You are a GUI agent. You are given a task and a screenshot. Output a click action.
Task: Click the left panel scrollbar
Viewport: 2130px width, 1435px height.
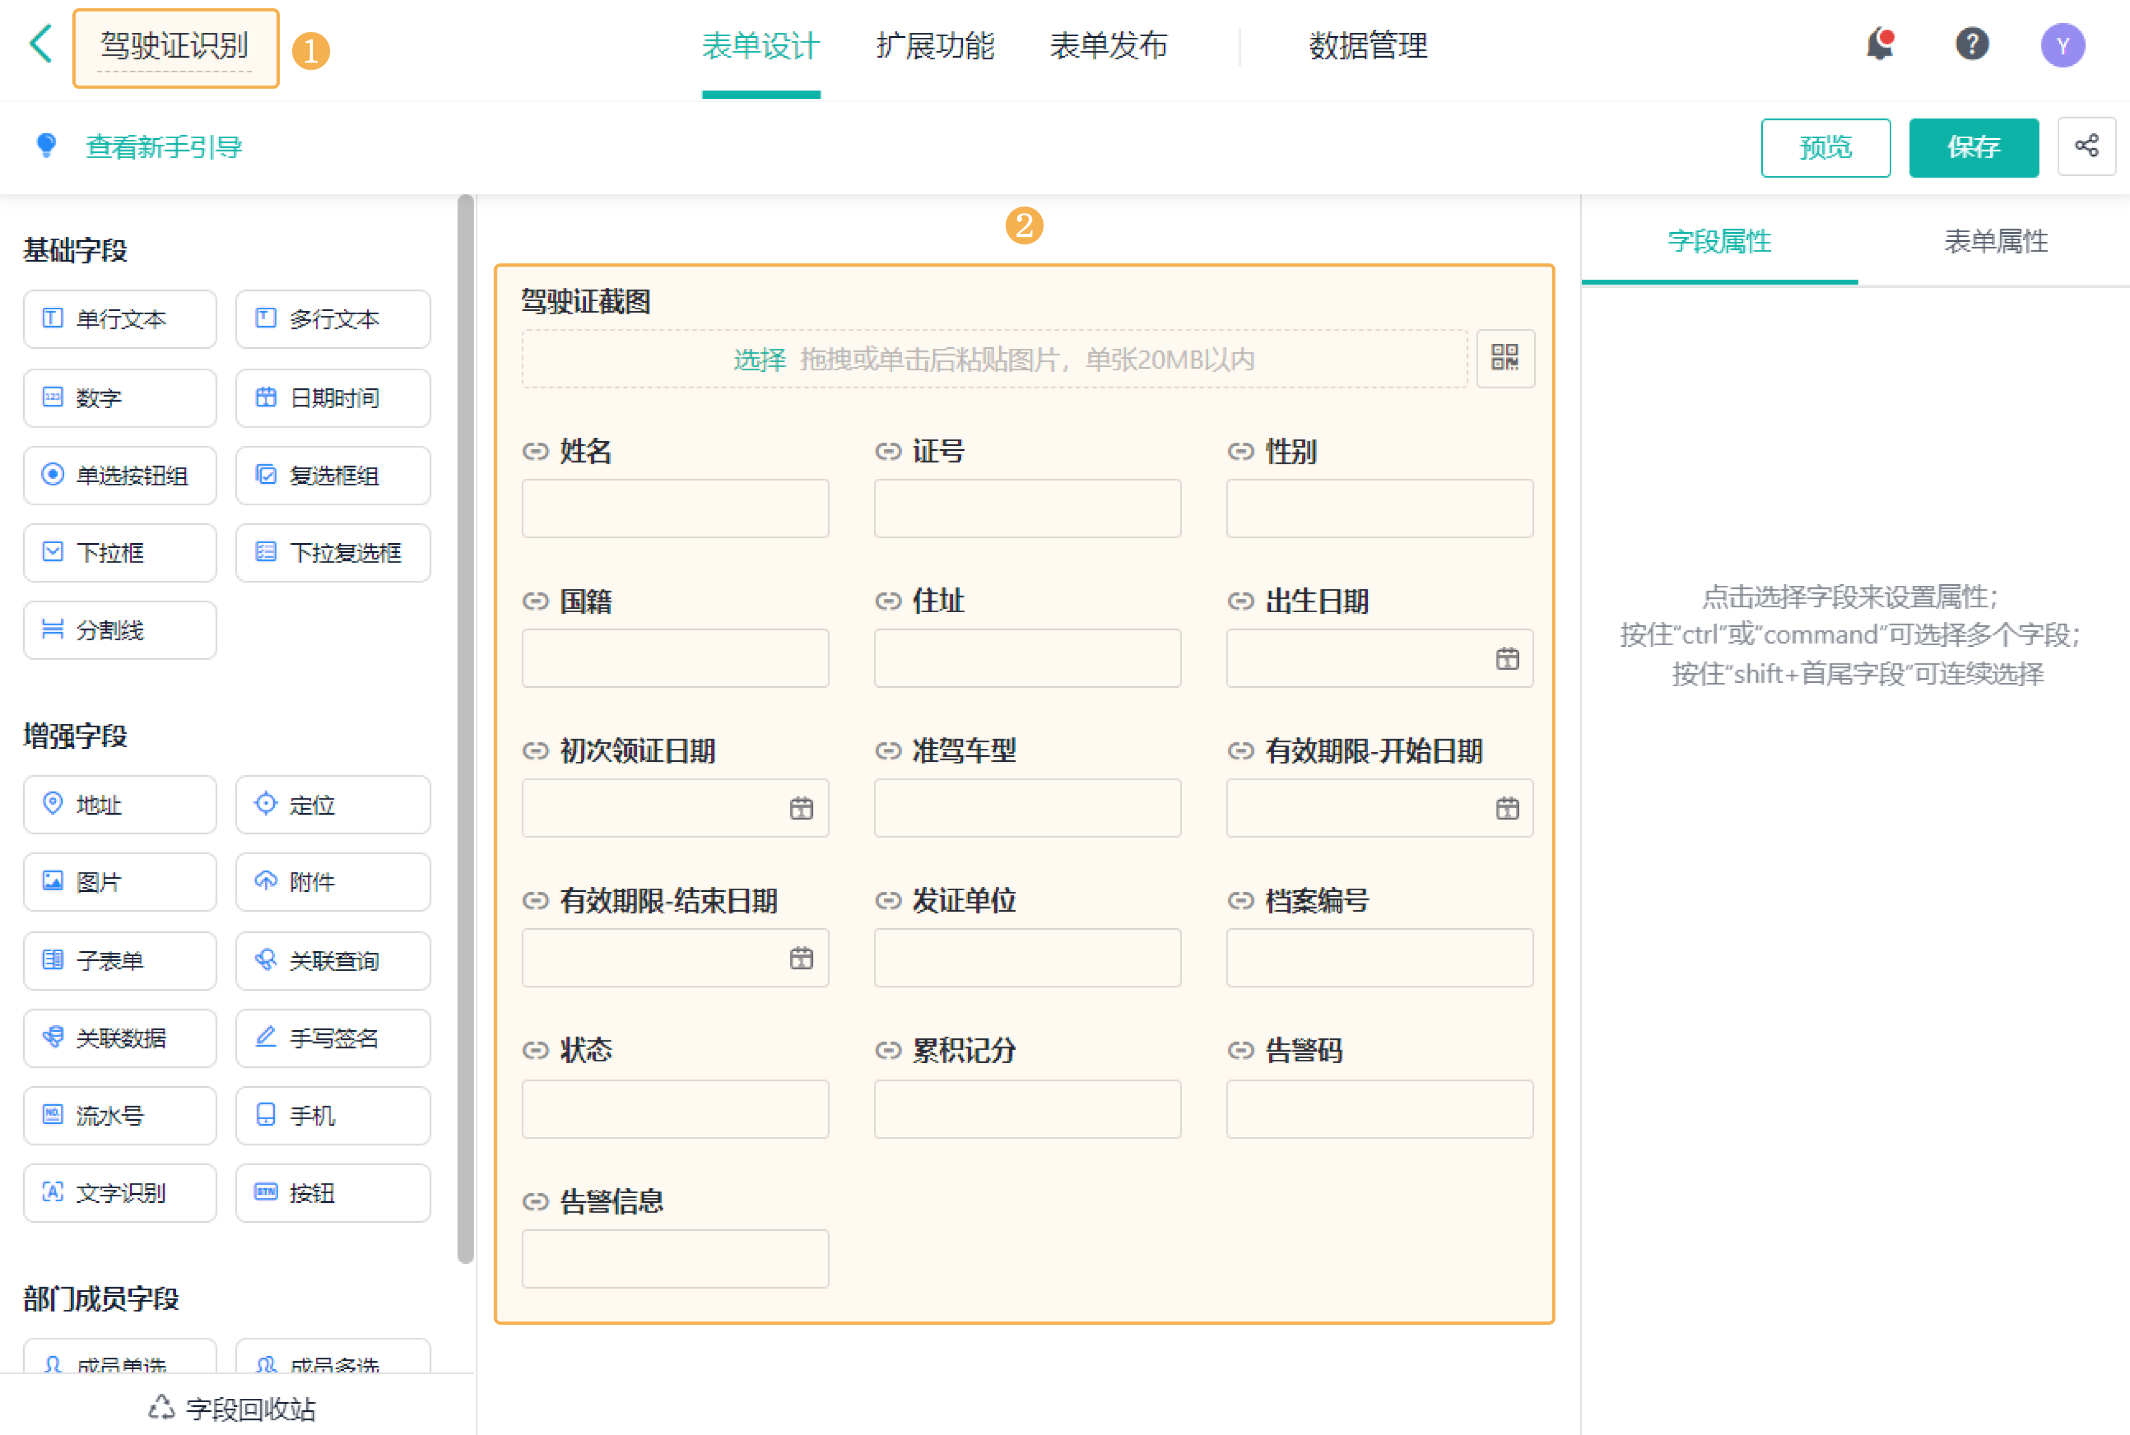click(x=465, y=728)
